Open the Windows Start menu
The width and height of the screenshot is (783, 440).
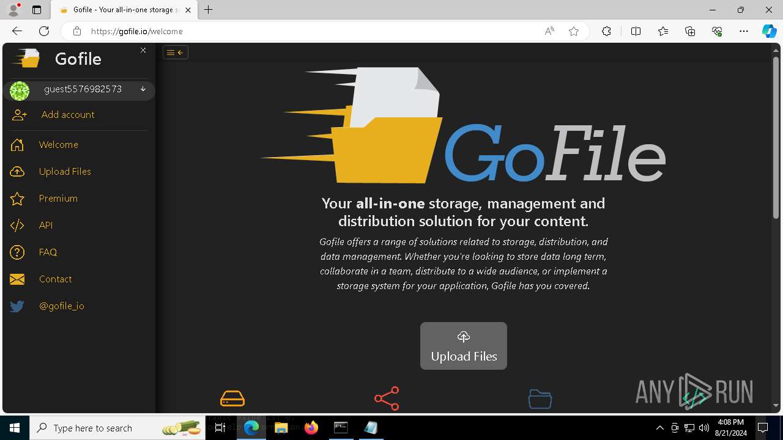pyautogui.click(x=15, y=428)
